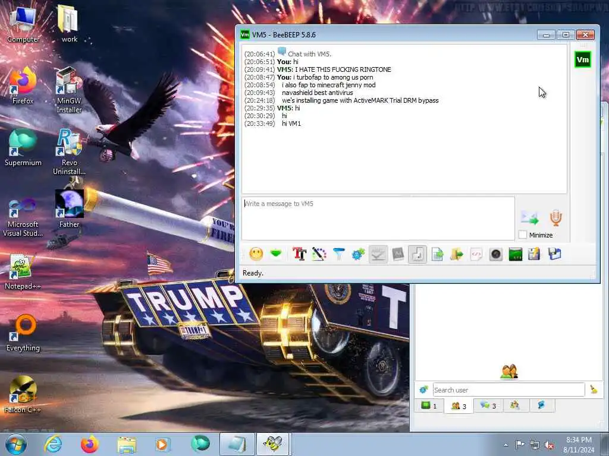Click the muted volume tray icon
This screenshot has height=456, width=609.
[x=549, y=445]
